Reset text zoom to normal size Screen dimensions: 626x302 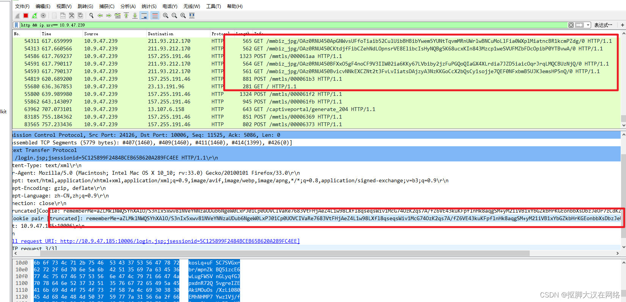point(183,16)
